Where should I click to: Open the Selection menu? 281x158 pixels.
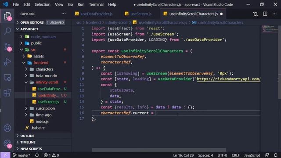43,4
